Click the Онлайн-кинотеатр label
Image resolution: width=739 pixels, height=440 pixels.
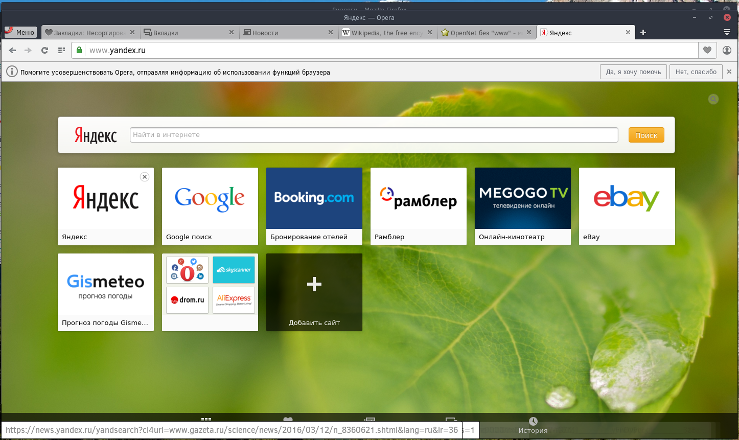(x=512, y=237)
